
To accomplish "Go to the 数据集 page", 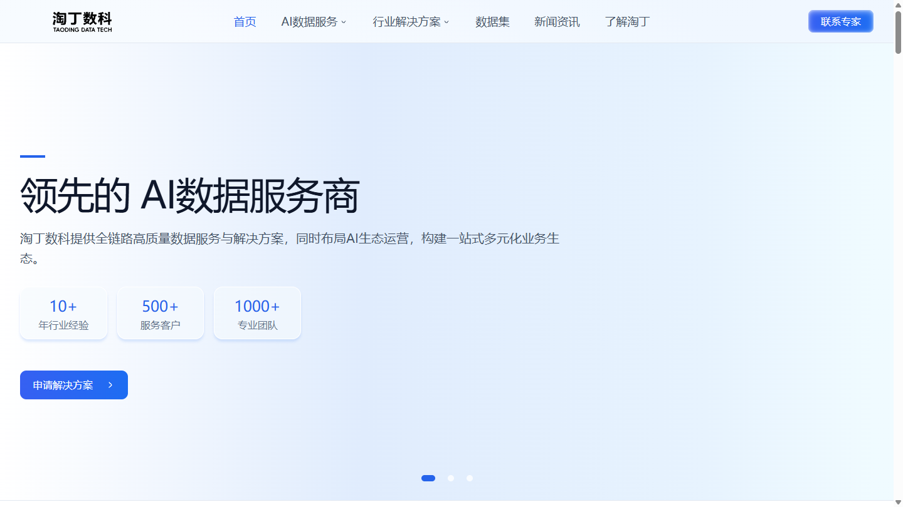I will coord(492,22).
